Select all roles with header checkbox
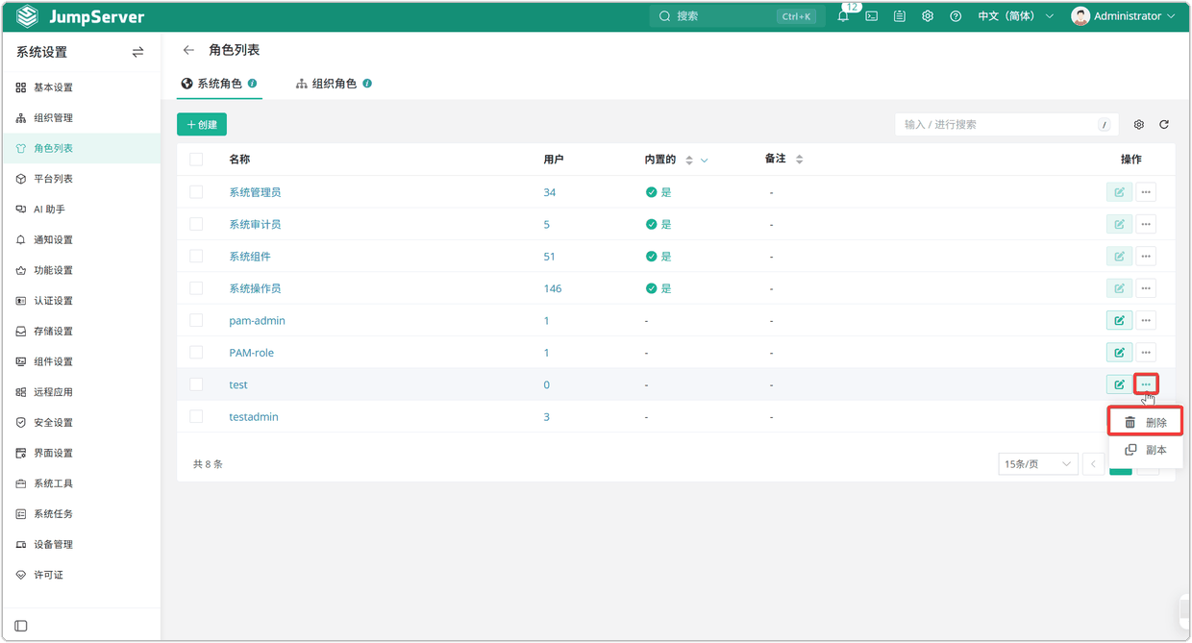 pos(196,160)
